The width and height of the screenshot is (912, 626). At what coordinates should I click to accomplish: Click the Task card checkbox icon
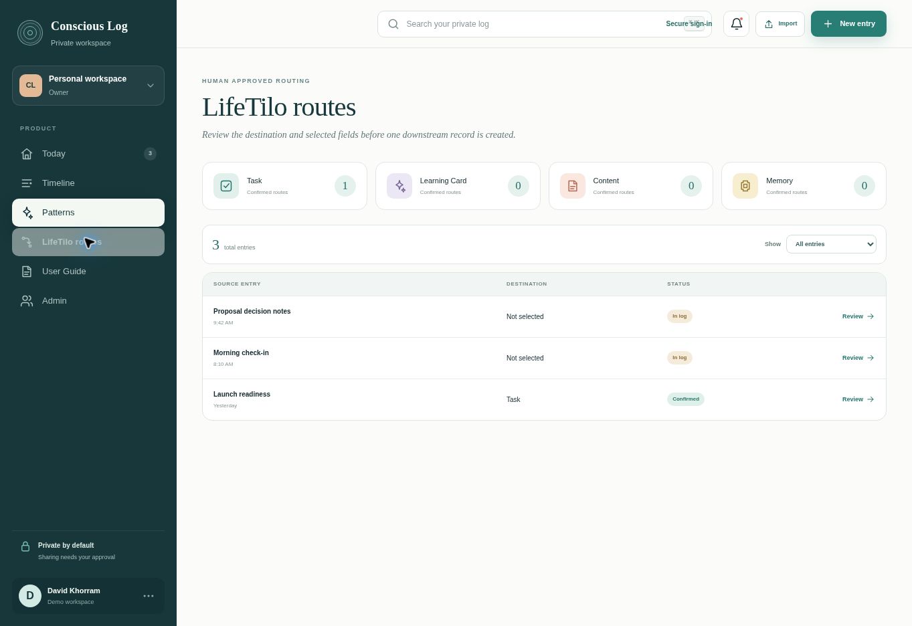click(226, 186)
